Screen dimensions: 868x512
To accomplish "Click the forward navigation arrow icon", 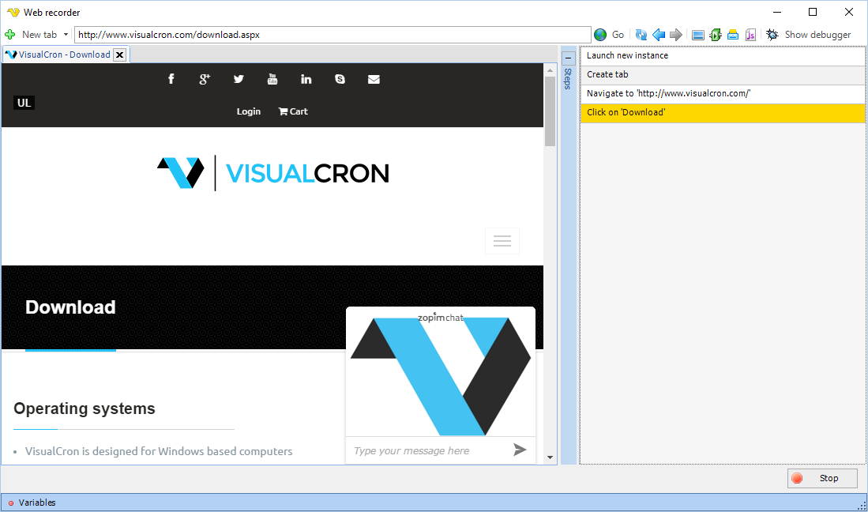I will tap(676, 34).
